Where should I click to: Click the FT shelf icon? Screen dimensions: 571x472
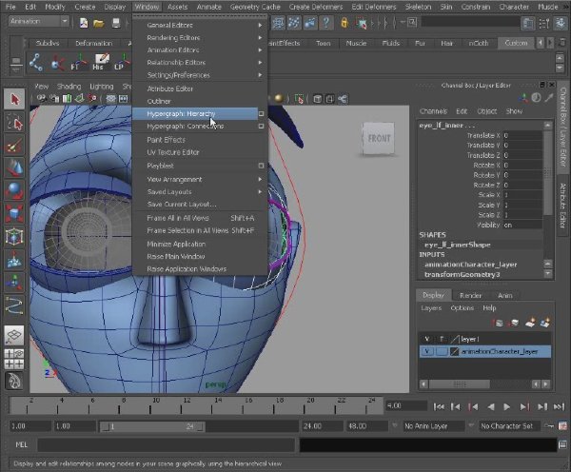[78, 62]
